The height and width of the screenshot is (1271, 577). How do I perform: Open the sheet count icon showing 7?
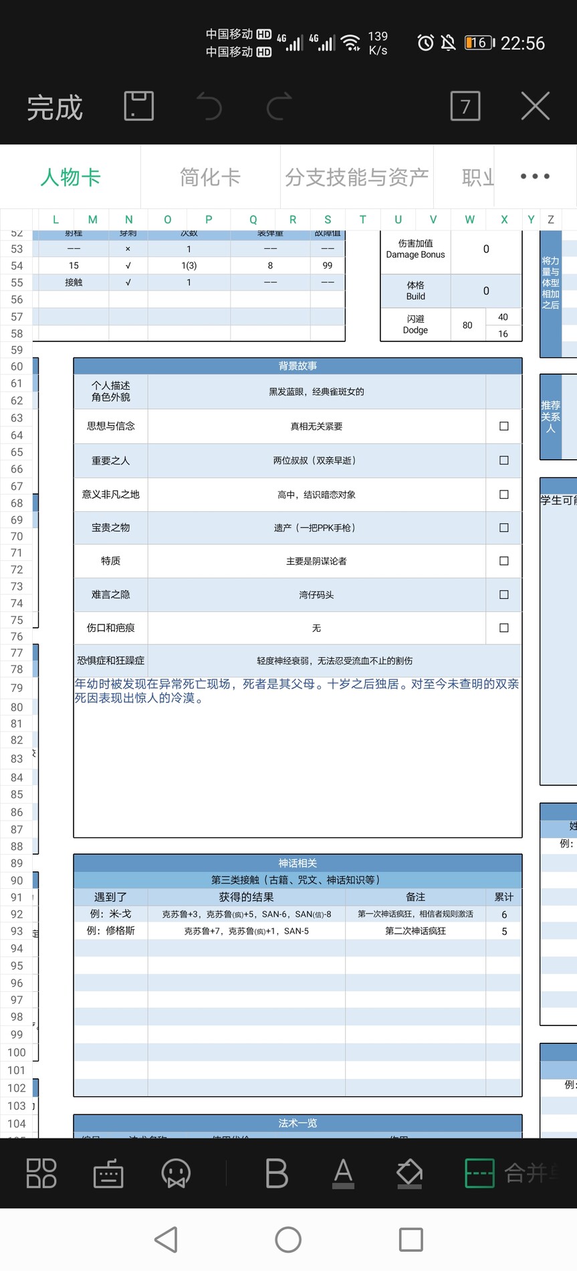click(x=465, y=106)
